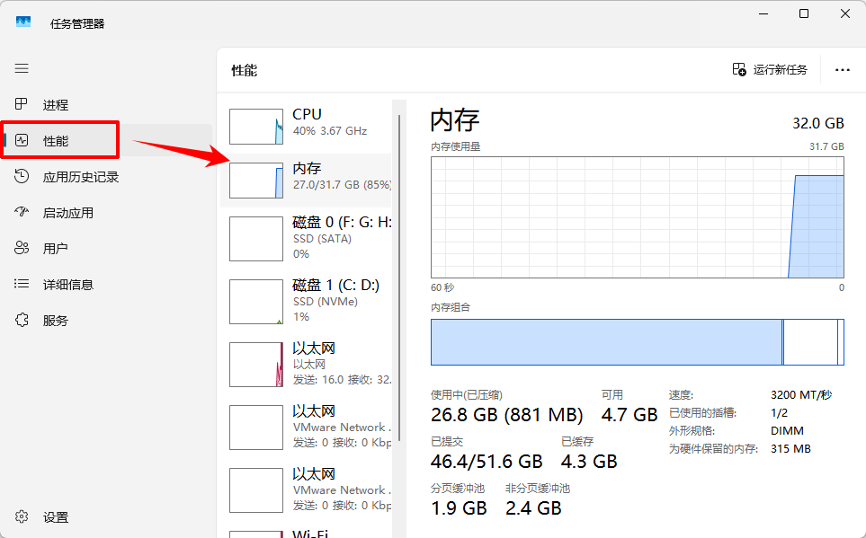Click the 31.7 GB graph maximum label
866x538 pixels.
826,146
